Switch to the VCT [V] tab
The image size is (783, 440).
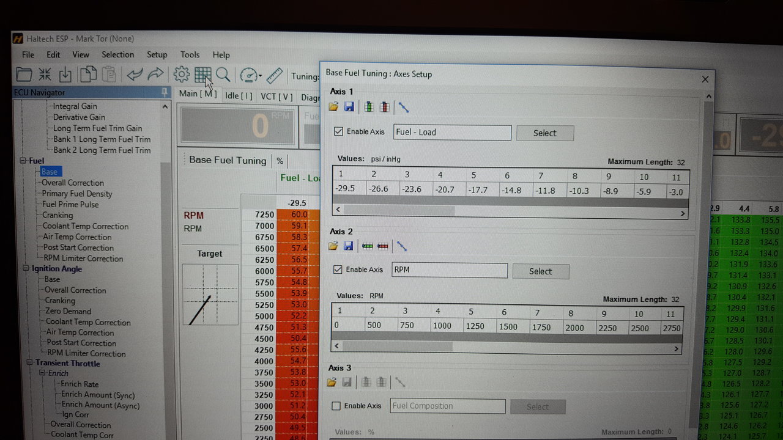coord(276,96)
